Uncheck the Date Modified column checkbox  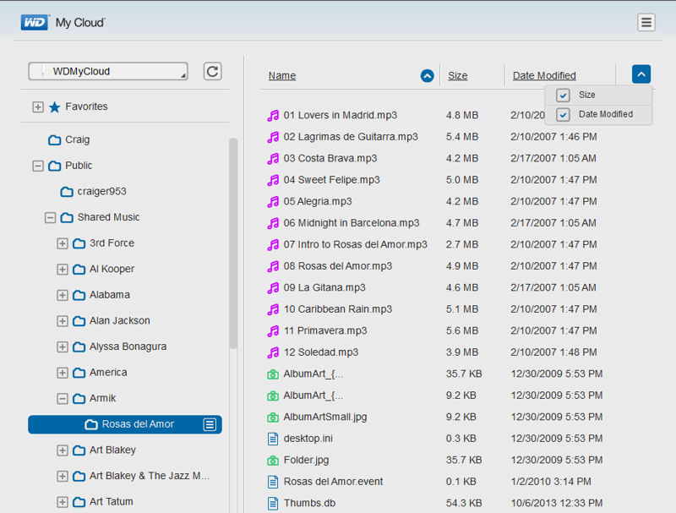[x=563, y=114]
